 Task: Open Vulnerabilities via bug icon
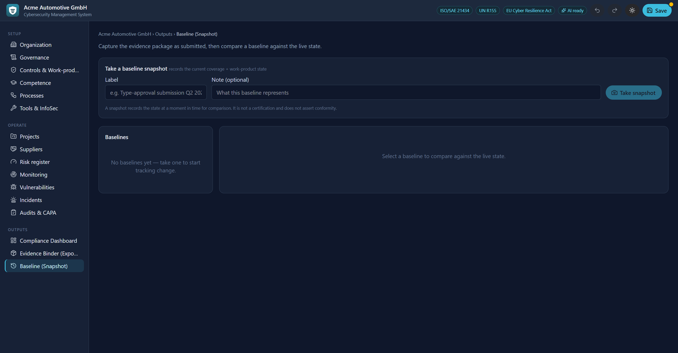tap(14, 187)
